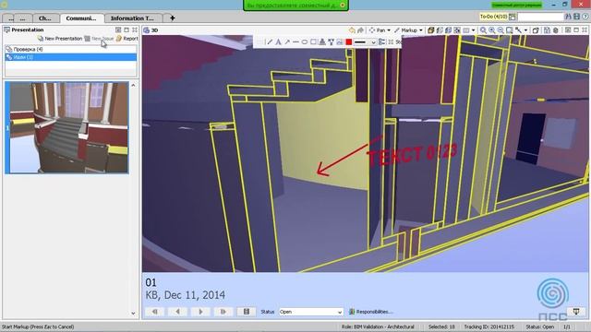Click the copy view windows icon
591x332 pixels.
[536, 30]
